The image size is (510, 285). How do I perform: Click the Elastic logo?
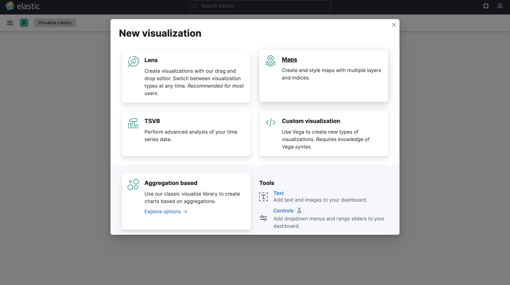(x=23, y=6)
